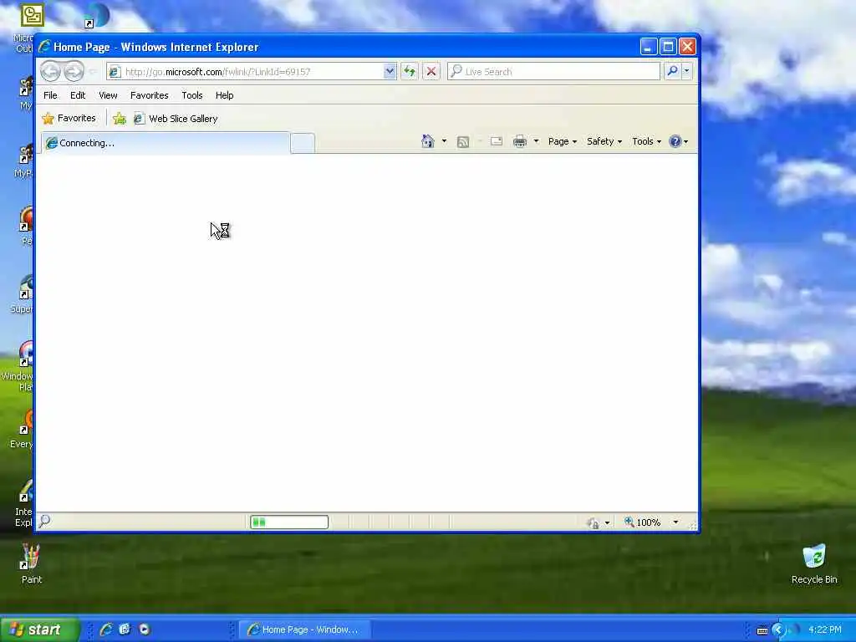The height and width of the screenshot is (642, 856).
Task: Click the Recent Pages dropdown arrow
Action: 92,72
